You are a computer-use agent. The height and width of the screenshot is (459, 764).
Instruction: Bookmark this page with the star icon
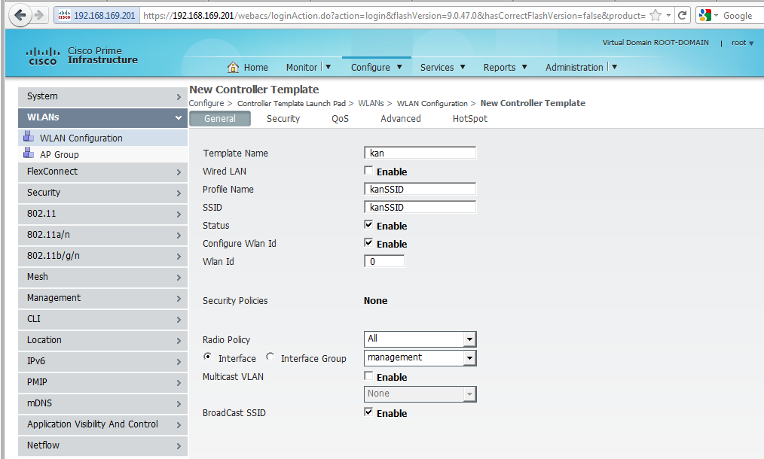[x=656, y=16]
